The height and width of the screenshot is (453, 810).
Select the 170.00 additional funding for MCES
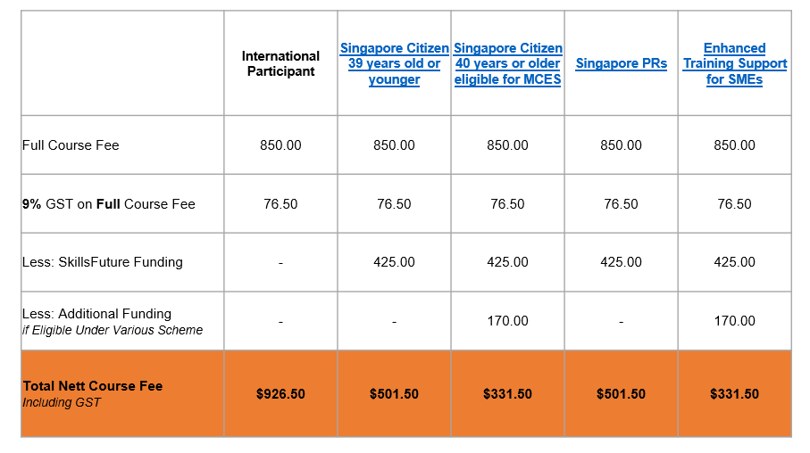click(x=507, y=321)
